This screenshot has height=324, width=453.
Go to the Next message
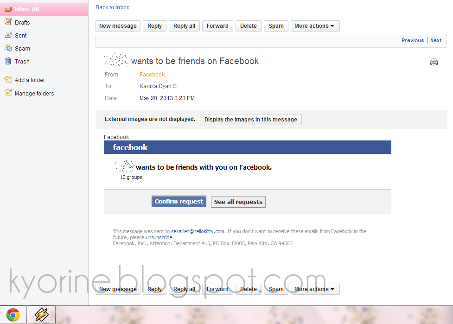click(436, 40)
